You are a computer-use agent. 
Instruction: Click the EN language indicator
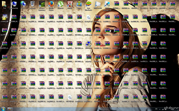pos(156,109)
